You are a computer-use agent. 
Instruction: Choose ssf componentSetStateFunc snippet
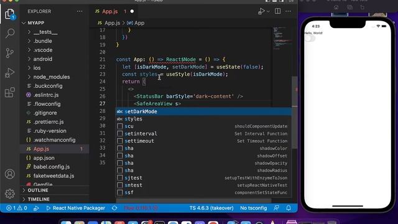(203, 192)
